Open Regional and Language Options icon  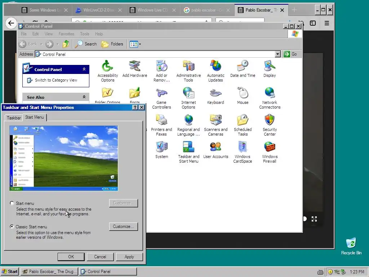188,125
